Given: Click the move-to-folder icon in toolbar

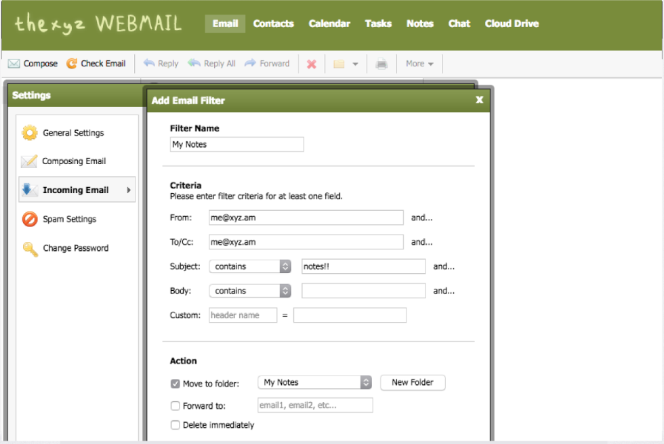Looking at the screenshot, I should pos(339,64).
